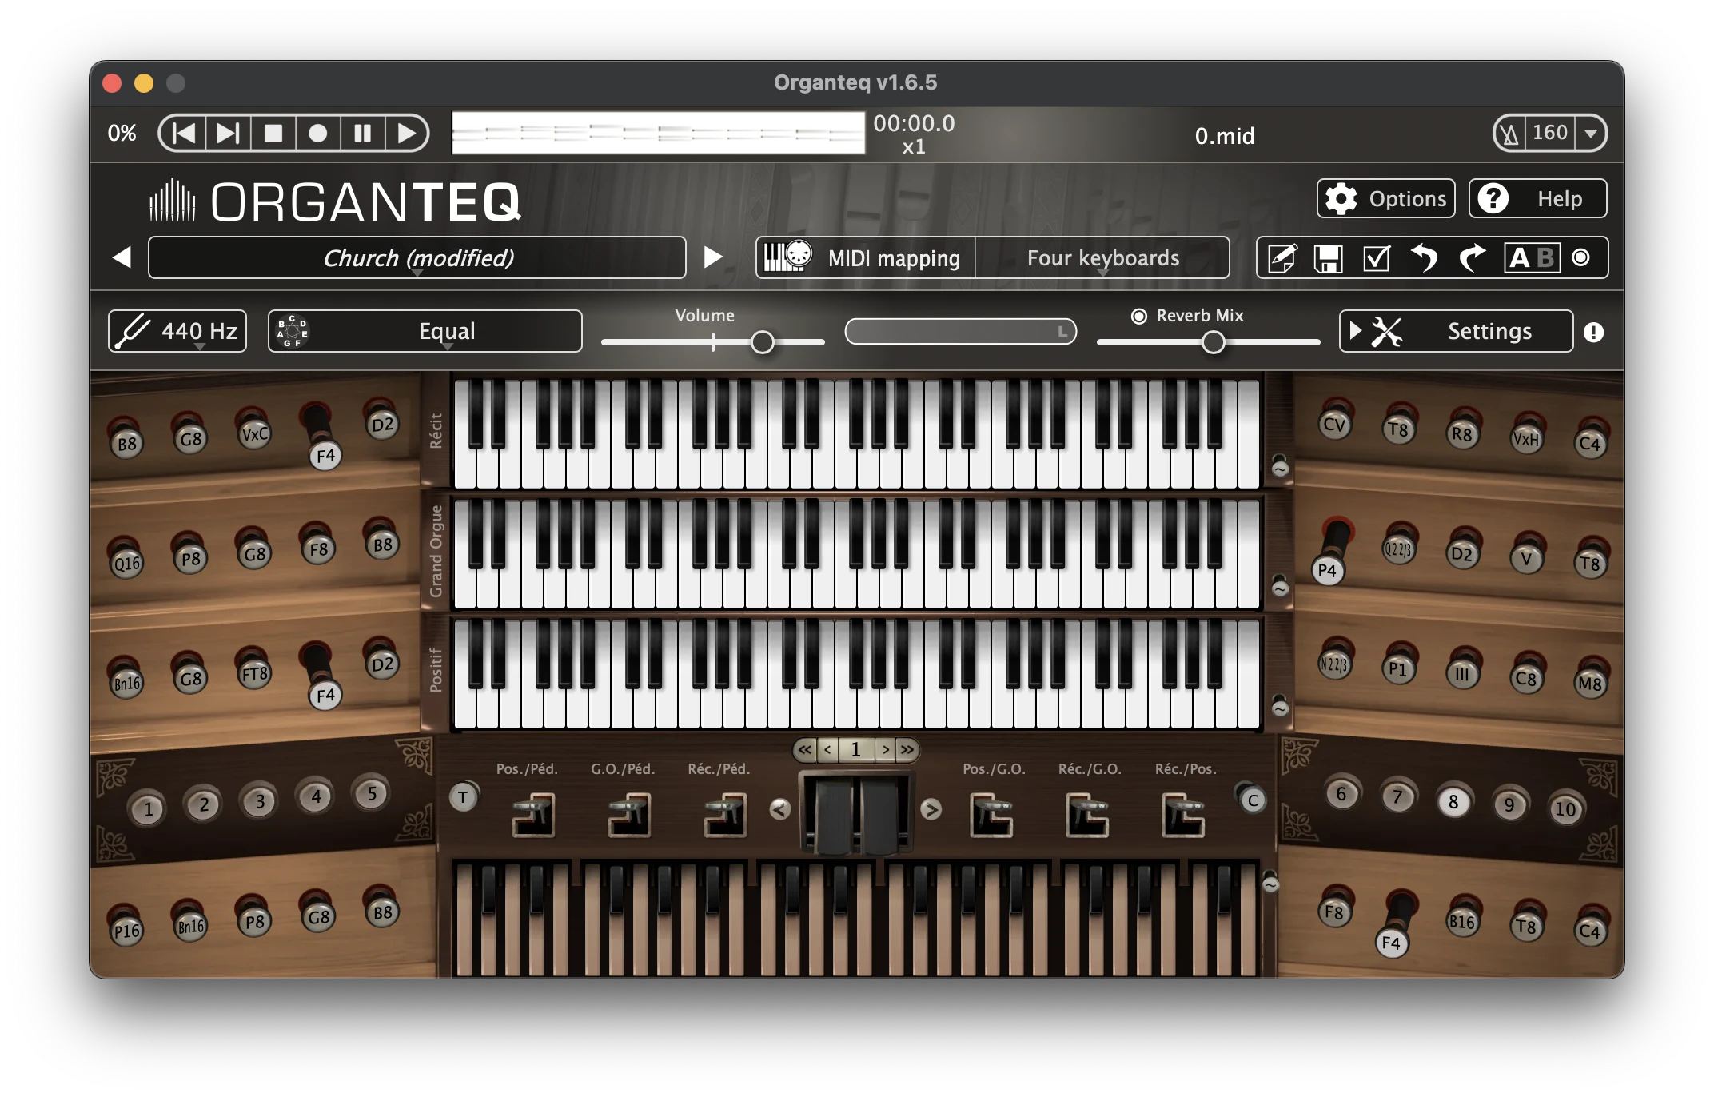Screen dimensions: 1714x1097
Task: Click the A/B compare icon
Action: tap(1531, 258)
